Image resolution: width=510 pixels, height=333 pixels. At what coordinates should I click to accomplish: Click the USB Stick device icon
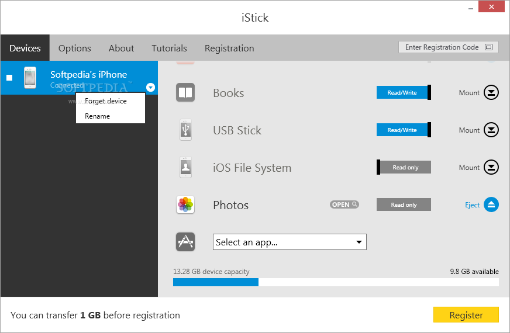tap(186, 130)
